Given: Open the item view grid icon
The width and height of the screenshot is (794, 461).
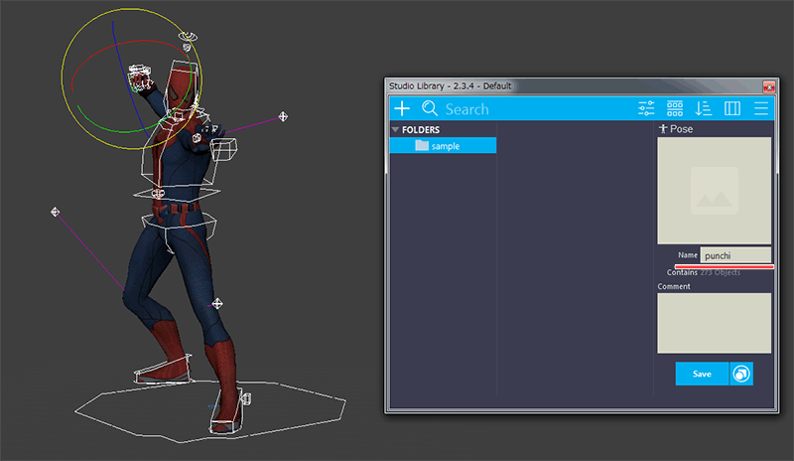Looking at the screenshot, I should click(x=675, y=109).
